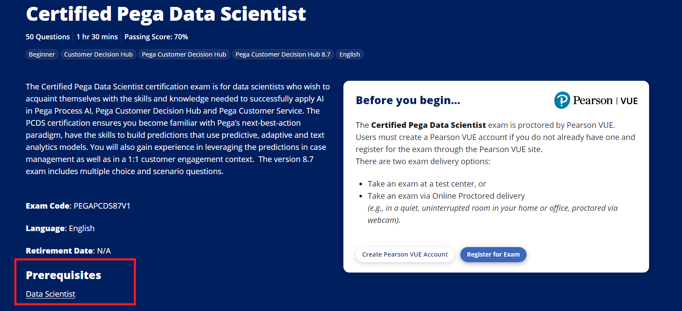Click the Certified Pega Data Scientist page title
The height and width of the screenshot is (311, 682).
pos(166,14)
